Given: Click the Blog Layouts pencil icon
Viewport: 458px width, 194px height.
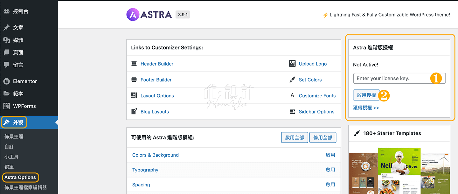Looking at the screenshot, I should coord(134,111).
